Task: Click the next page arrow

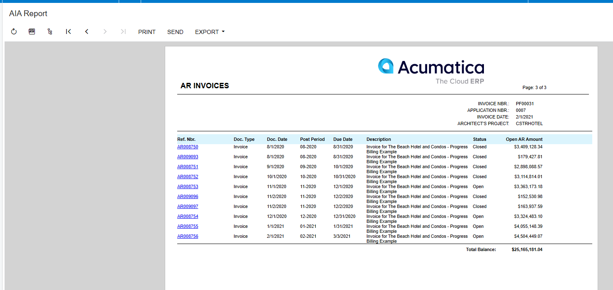Action: click(105, 31)
